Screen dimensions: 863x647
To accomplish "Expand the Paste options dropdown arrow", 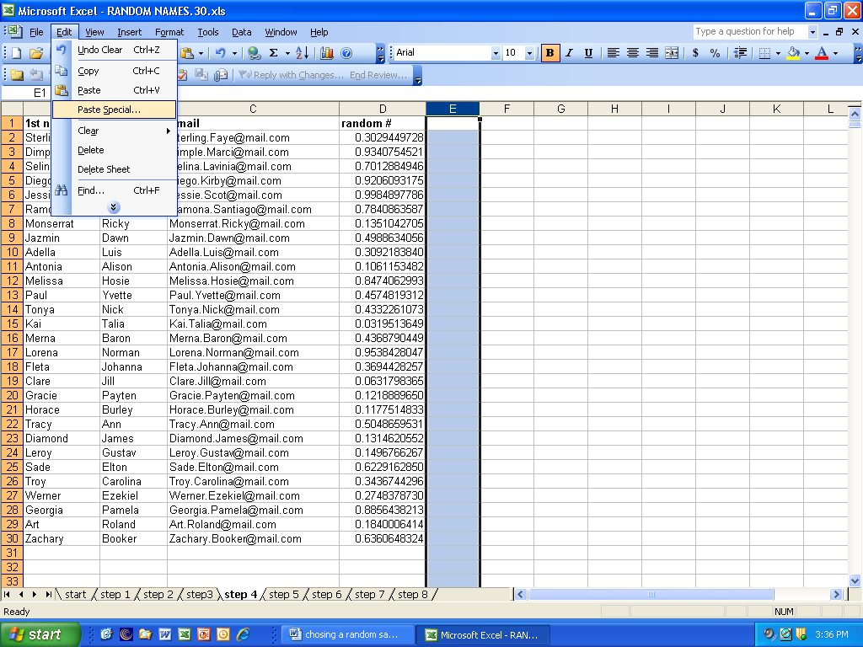I will point(201,53).
